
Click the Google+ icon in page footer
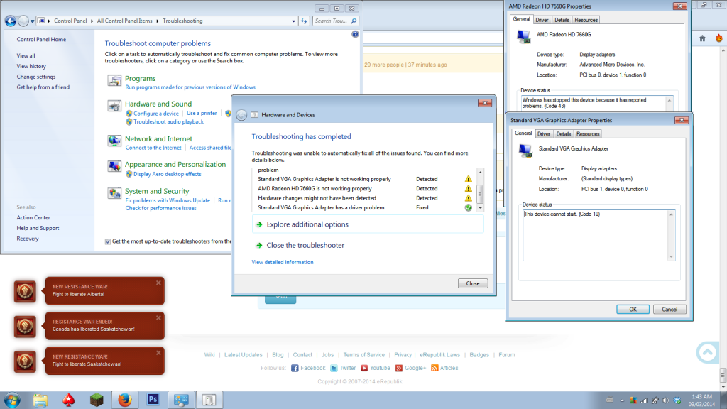(399, 369)
